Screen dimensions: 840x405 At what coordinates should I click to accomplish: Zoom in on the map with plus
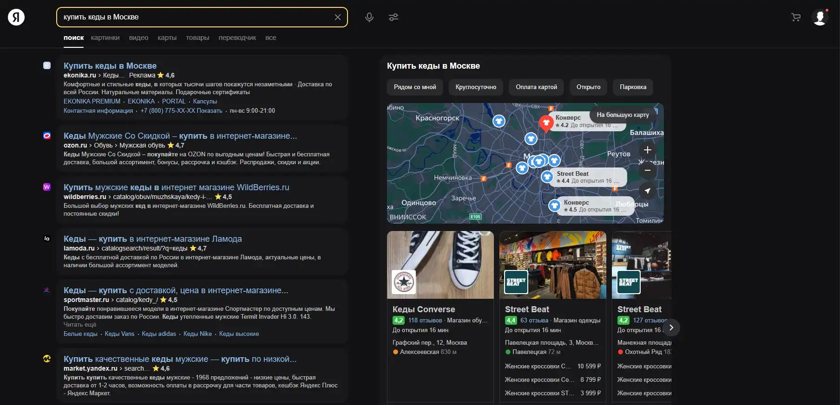(648, 150)
